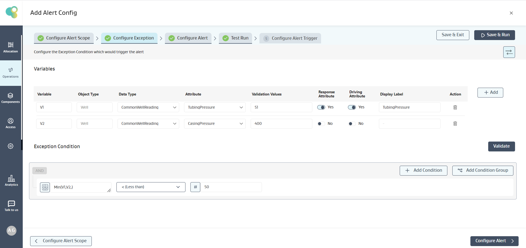Click the Validate button
This screenshot has height=248, width=526.
pyautogui.click(x=501, y=146)
